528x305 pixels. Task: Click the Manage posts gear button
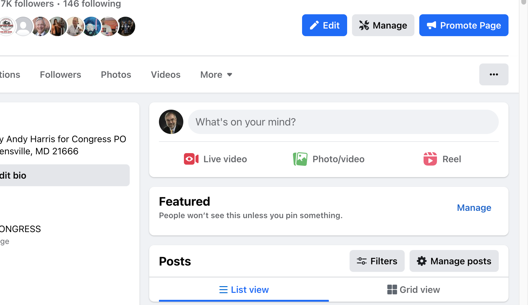click(x=454, y=261)
